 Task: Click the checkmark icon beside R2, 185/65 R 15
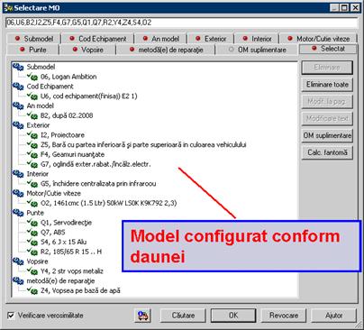[32, 252]
